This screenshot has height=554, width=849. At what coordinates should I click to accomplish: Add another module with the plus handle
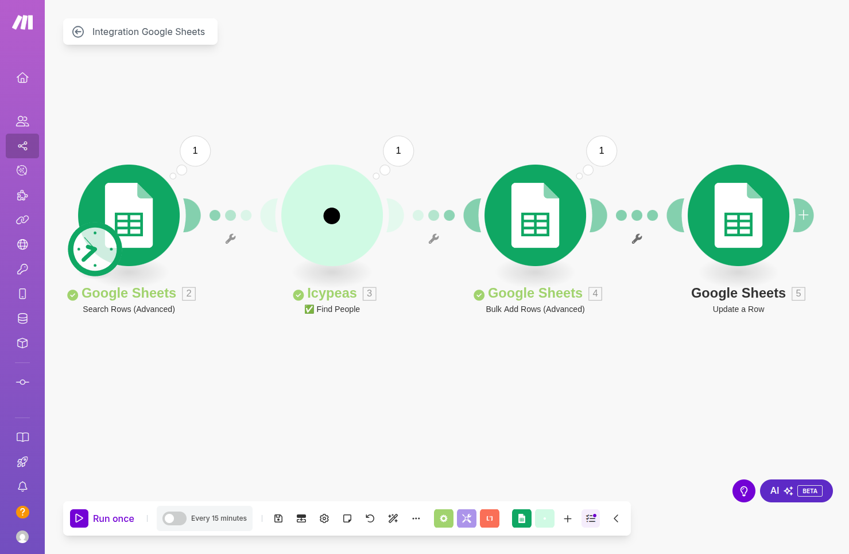click(x=804, y=215)
